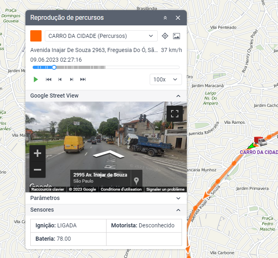Screen dimensions: 278x258
Task: Click the Vila Ramos map label
Action: tap(234, 122)
